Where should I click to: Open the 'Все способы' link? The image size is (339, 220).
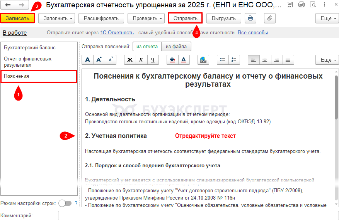pos(253,32)
